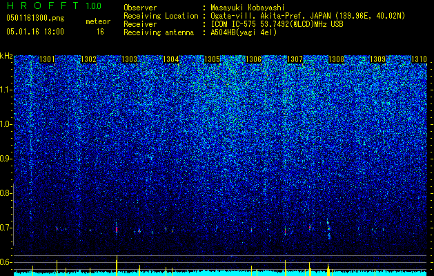Click the meteor echo streak near 1308
Screen dimensions: 434x276
(x=328, y=228)
